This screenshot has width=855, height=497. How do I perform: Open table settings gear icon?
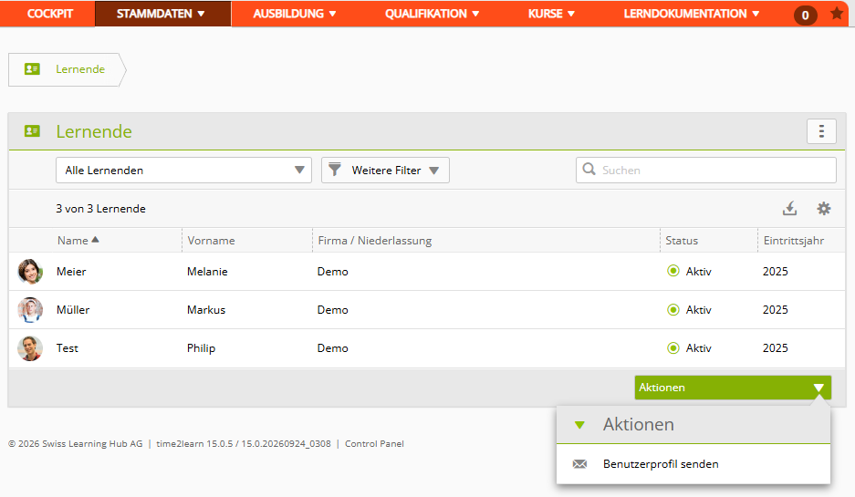pos(823,208)
